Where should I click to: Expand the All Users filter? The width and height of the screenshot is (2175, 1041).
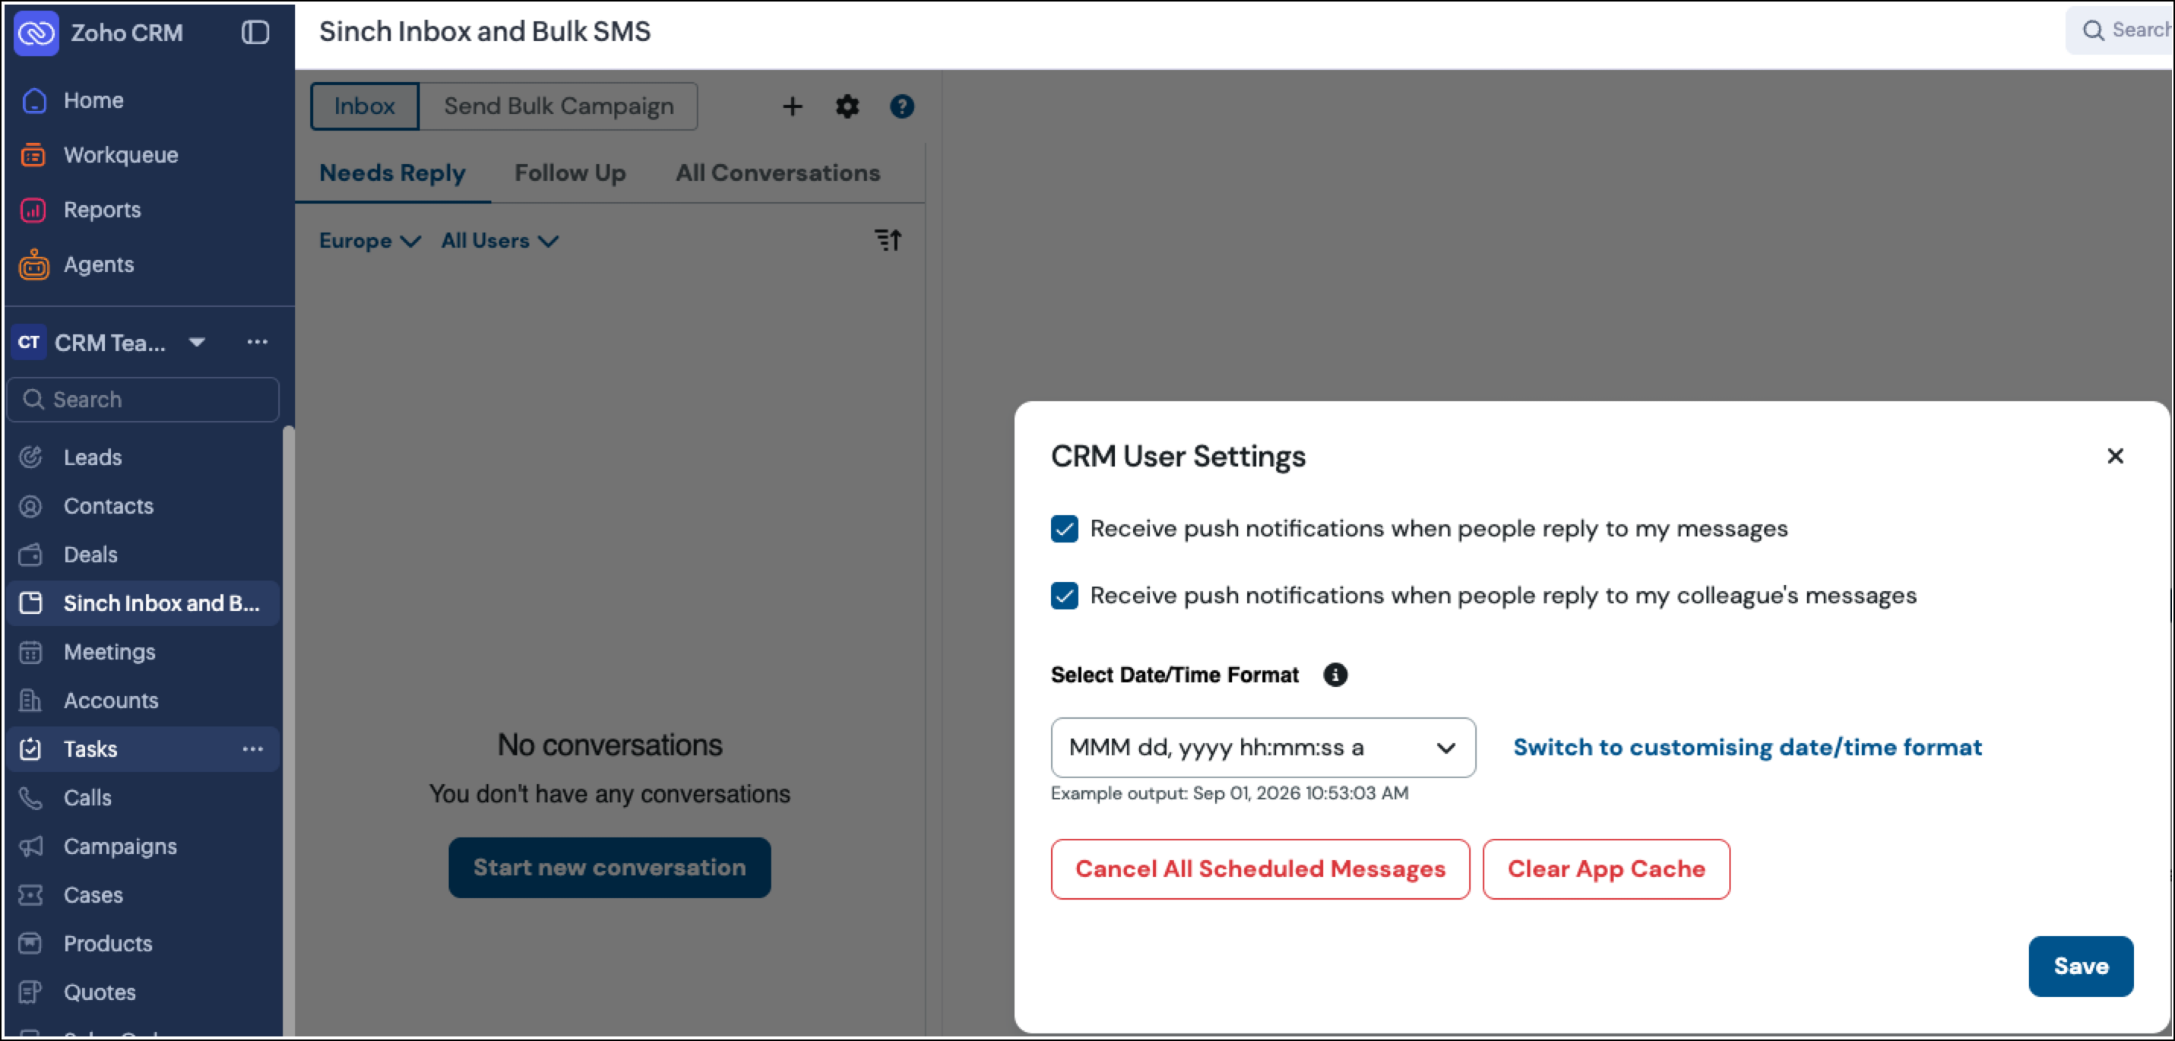[x=500, y=242]
